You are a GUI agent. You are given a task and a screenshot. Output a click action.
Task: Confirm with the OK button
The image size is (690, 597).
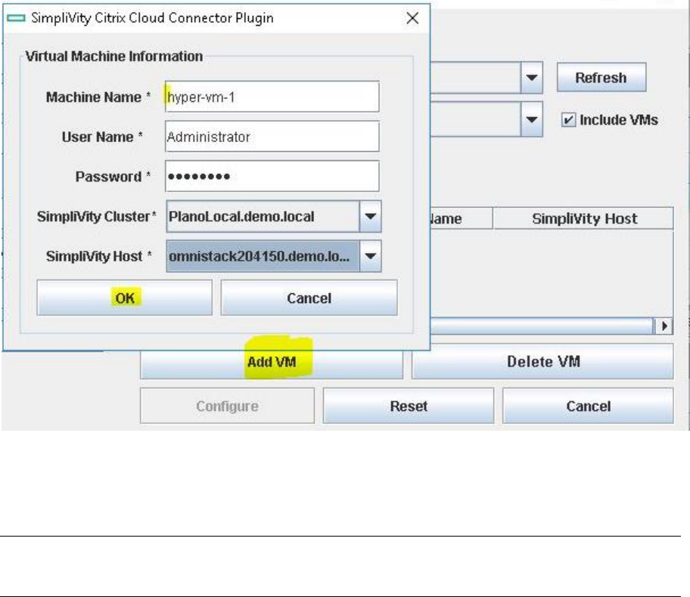point(125,298)
